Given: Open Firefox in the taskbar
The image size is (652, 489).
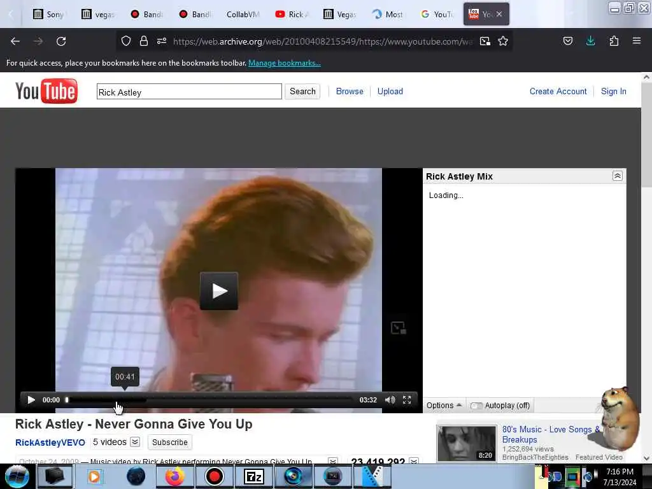Looking at the screenshot, I should click(175, 476).
